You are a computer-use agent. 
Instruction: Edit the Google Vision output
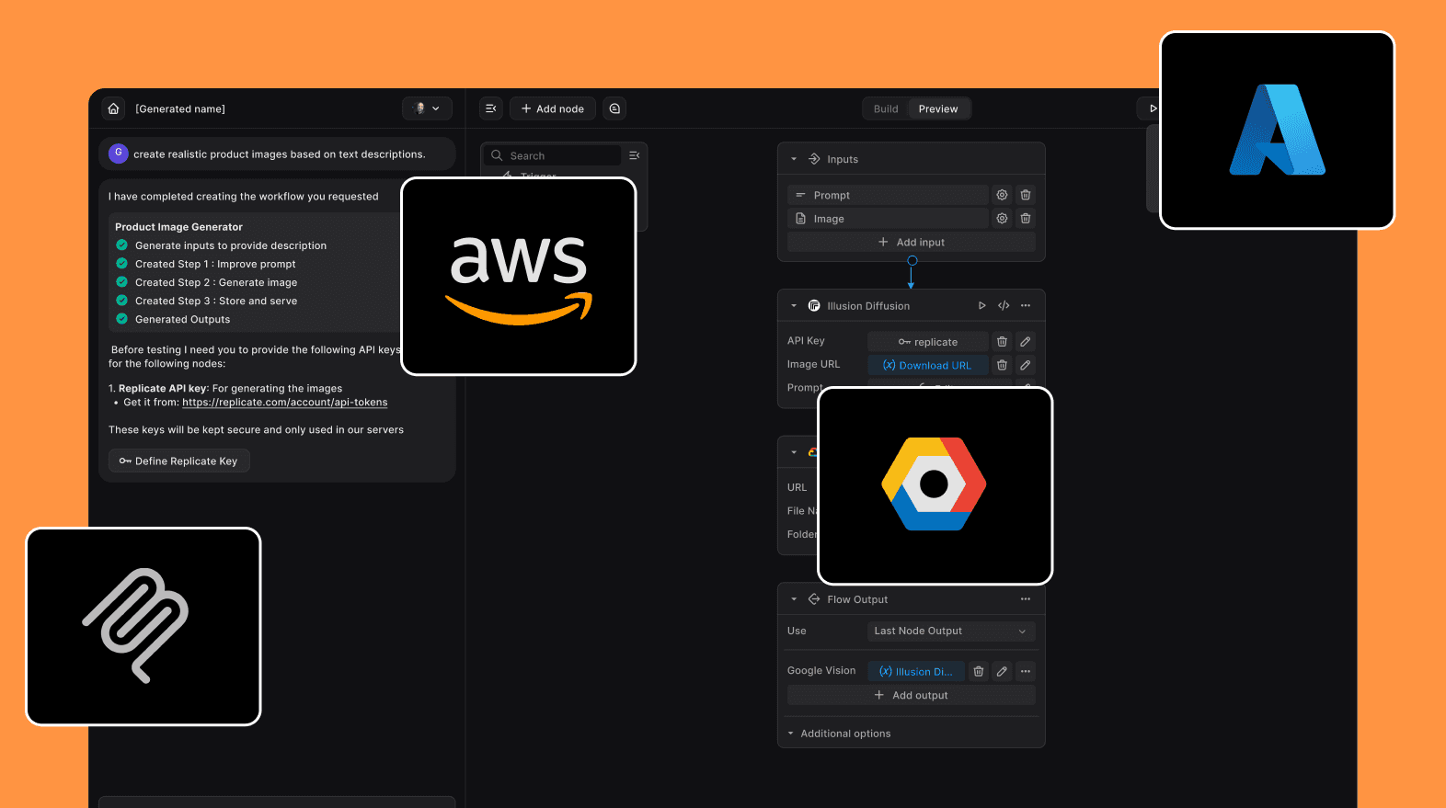coord(1002,671)
